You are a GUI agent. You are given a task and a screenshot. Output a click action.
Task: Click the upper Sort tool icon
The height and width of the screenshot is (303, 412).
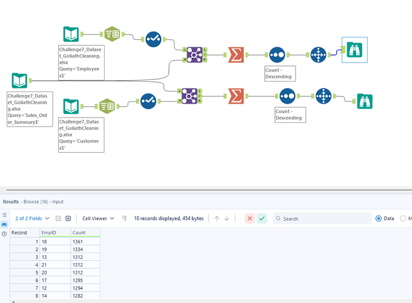pos(277,55)
